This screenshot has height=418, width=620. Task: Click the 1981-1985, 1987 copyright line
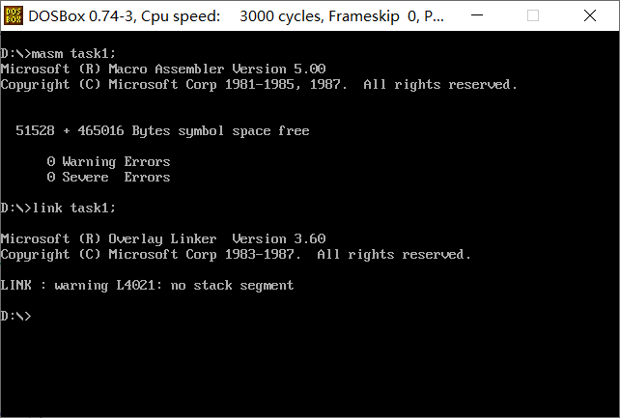tap(259, 84)
